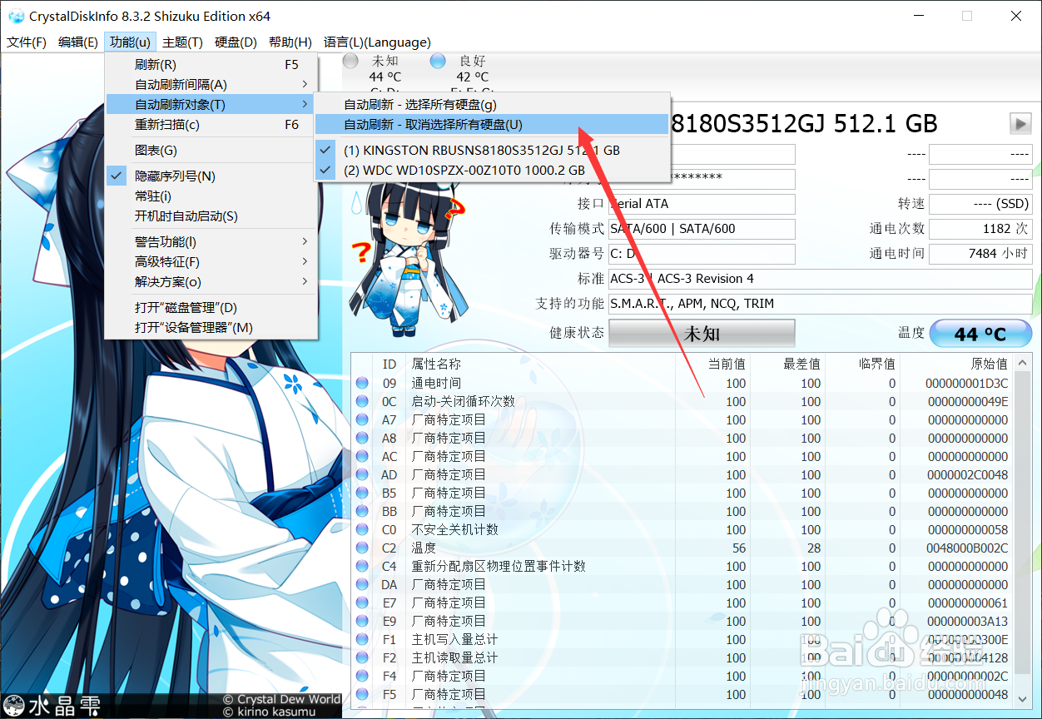
Task: Click status orb for F2 主机读取量总计
Action: point(362,658)
